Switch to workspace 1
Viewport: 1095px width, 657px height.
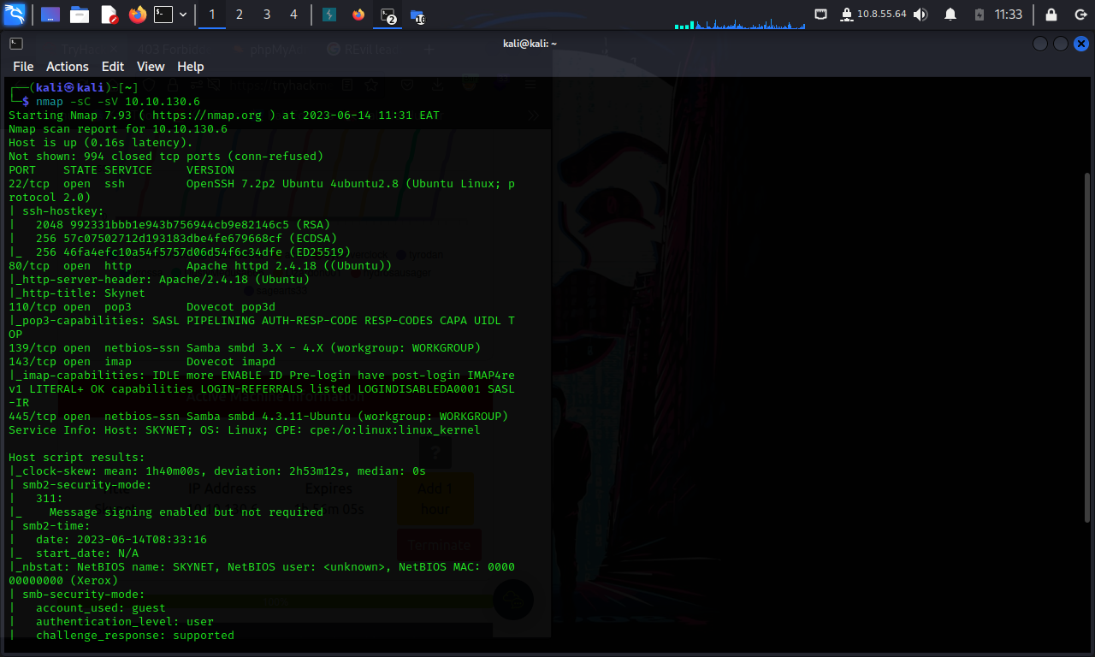[212, 15]
